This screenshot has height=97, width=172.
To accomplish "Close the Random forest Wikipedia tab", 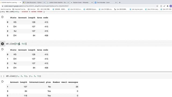I will point(92,2).
